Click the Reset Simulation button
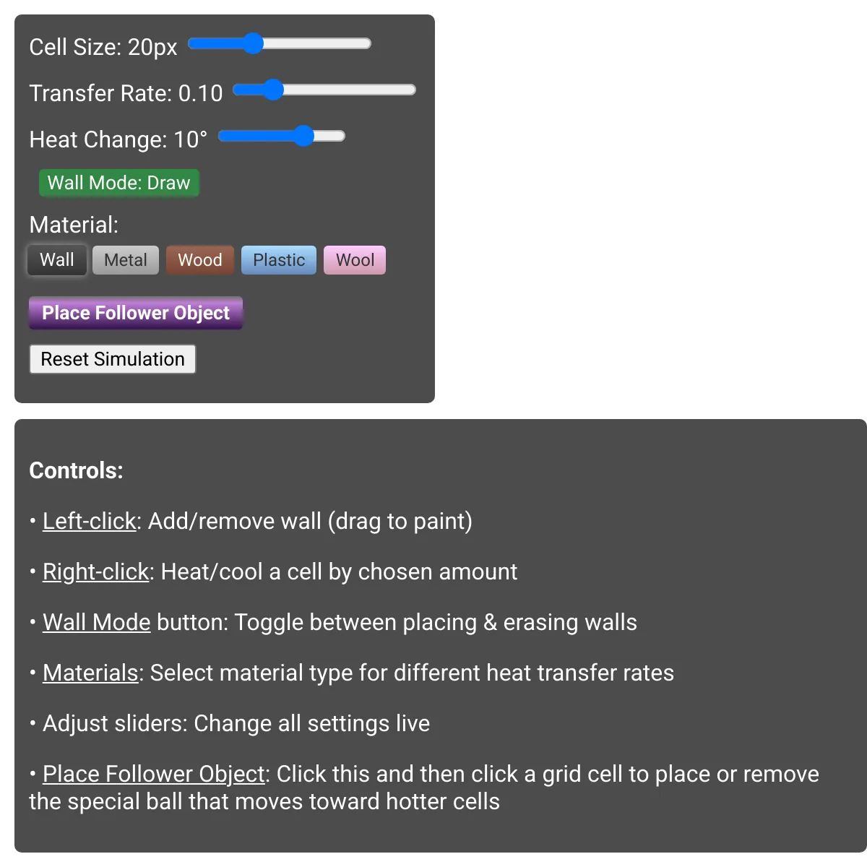The width and height of the screenshot is (867, 867). coord(113,359)
